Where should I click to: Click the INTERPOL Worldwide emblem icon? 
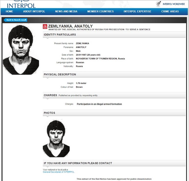[x=158, y=4]
